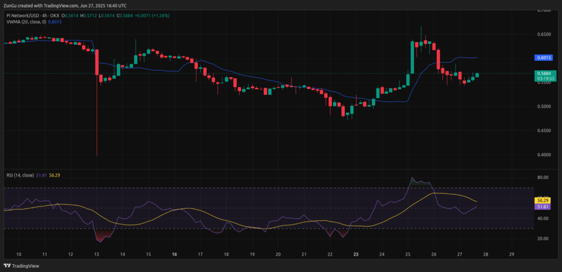Click the date label 10 on the time axis
The height and width of the screenshot is (272, 562).
pyautogui.click(x=19, y=254)
